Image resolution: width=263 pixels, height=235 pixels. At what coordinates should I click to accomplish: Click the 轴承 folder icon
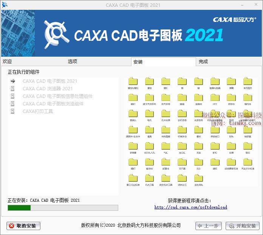[182, 97]
